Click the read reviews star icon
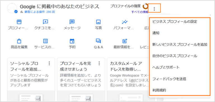 coord(45,22)
